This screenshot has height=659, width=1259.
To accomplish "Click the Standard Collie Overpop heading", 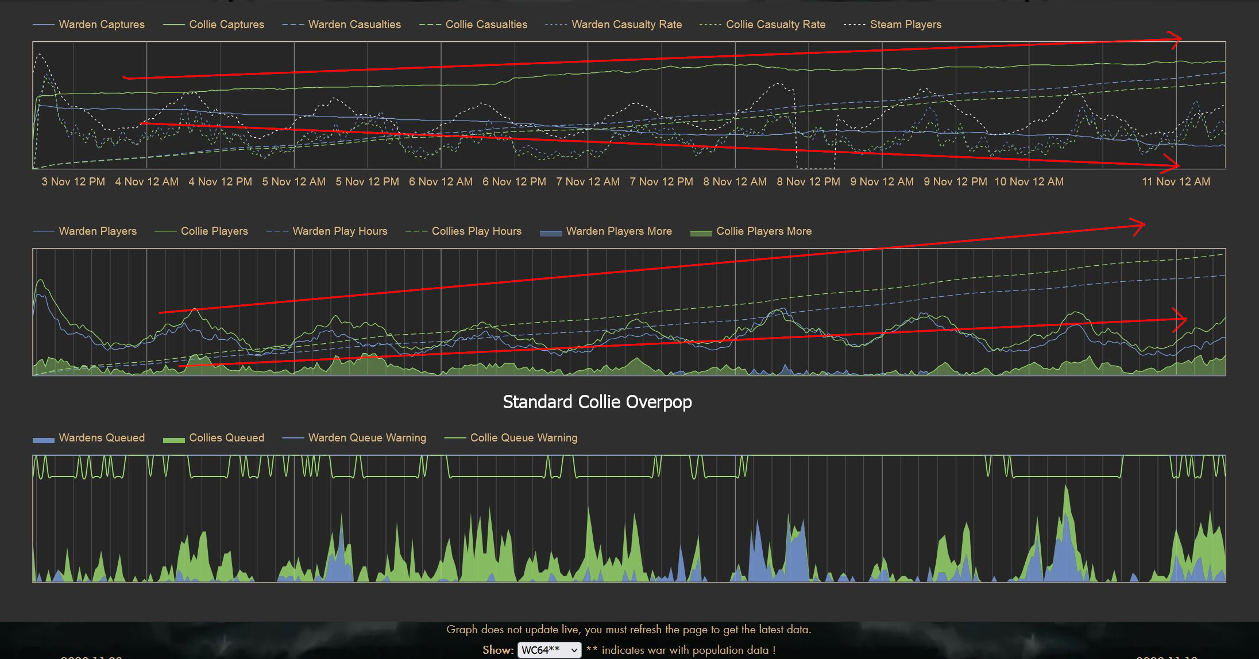I will pyautogui.click(x=597, y=402).
